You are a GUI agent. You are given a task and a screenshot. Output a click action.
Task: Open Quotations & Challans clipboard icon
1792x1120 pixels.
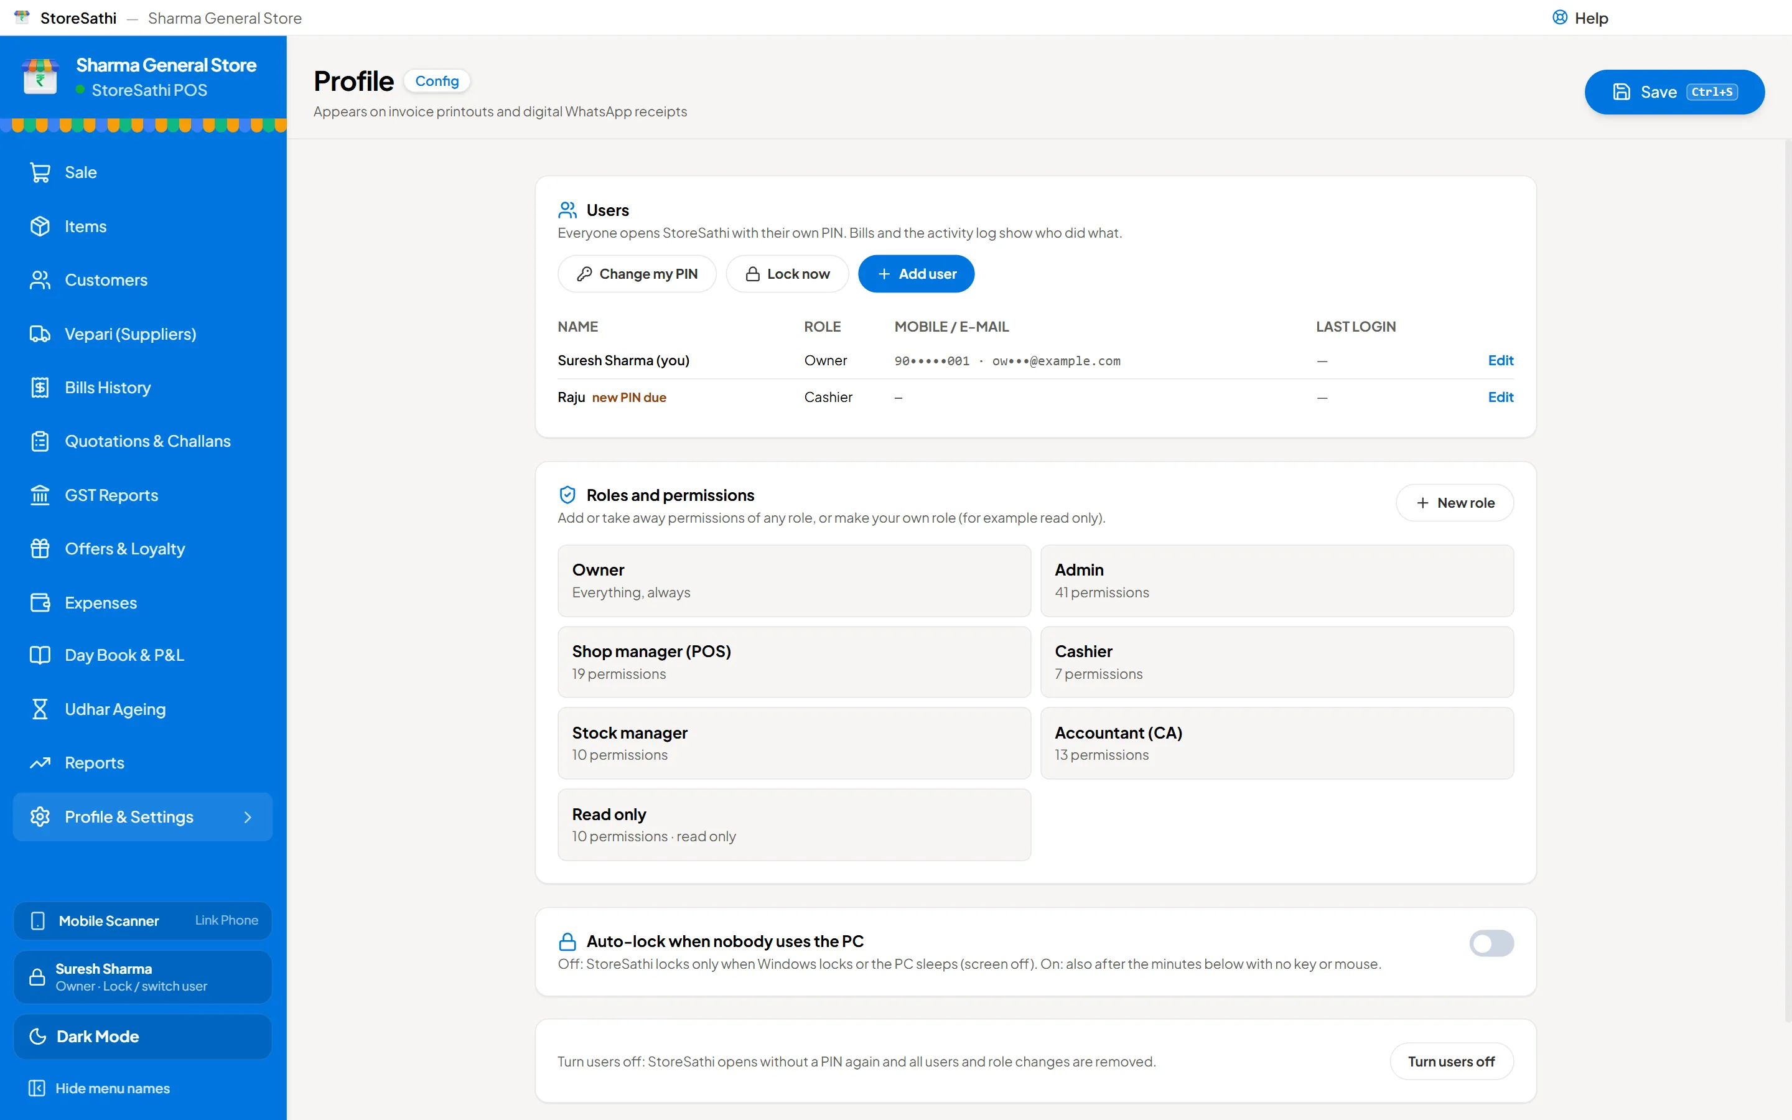pos(40,442)
